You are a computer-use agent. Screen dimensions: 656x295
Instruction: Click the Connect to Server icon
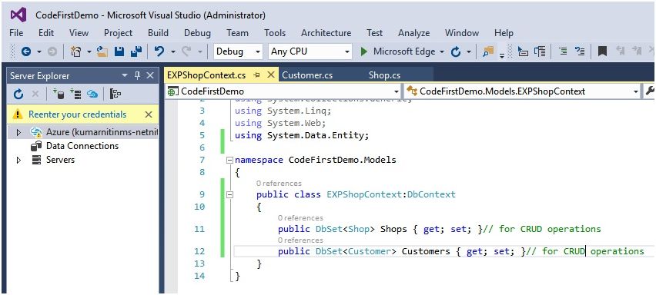[75, 94]
